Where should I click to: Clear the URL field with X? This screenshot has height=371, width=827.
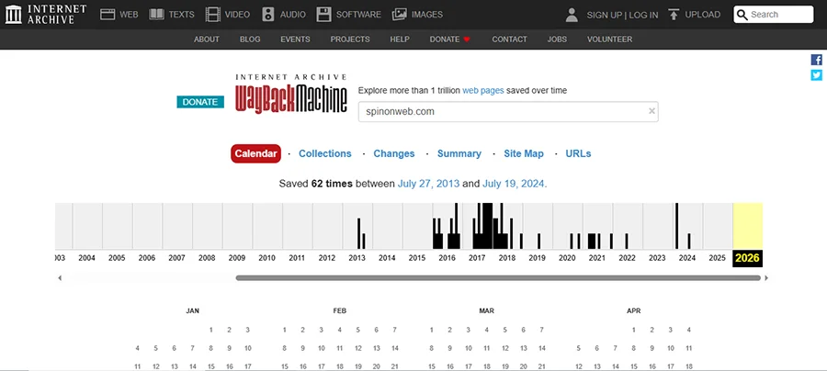coord(651,111)
